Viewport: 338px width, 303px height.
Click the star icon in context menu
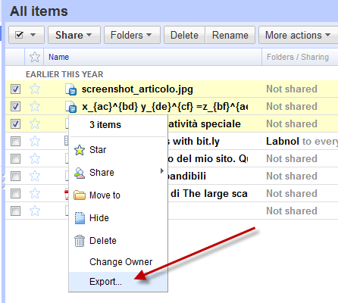[80, 150]
